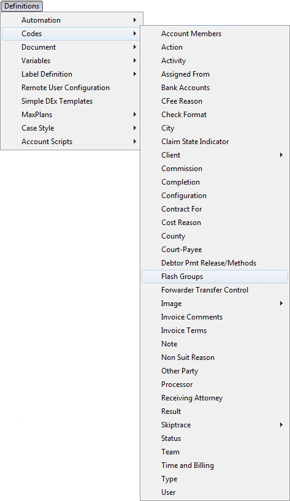Open the Definitions menu
Image resolution: width=290 pixels, height=501 pixels.
click(x=21, y=6)
